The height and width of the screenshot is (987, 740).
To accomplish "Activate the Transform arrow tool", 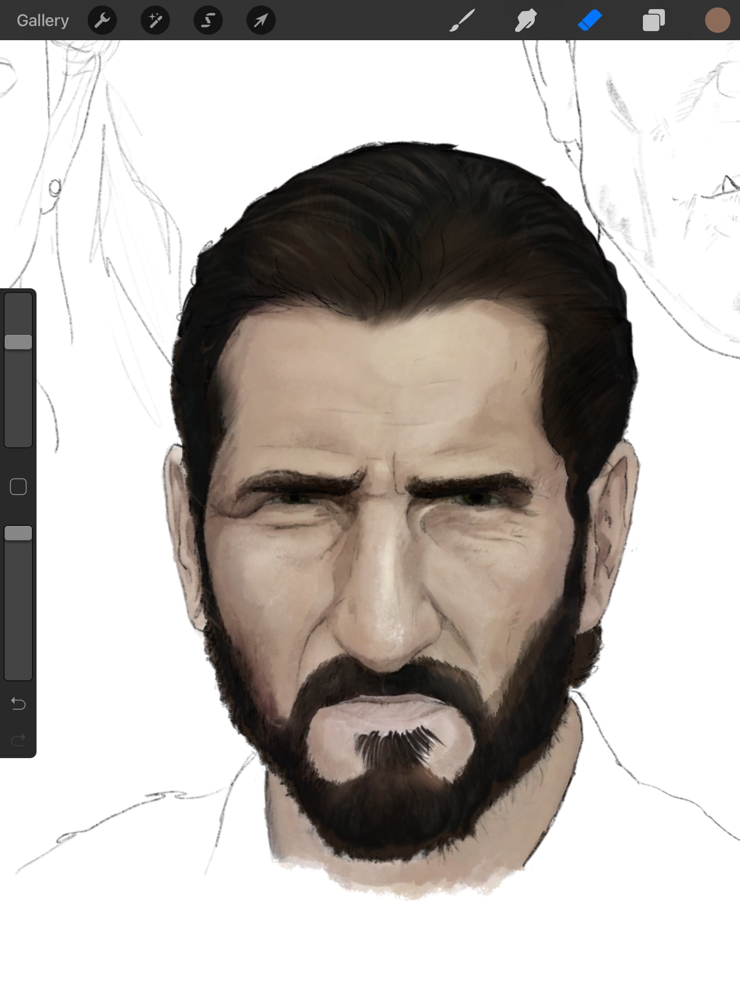I will pyautogui.click(x=261, y=20).
